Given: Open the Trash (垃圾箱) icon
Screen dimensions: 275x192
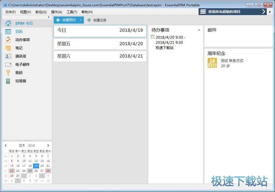Looking at the screenshot, I should [8, 81].
